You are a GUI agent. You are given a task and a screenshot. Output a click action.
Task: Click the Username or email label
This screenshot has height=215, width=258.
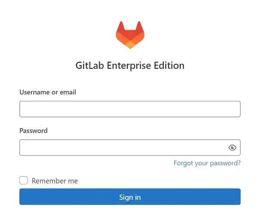(48, 92)
